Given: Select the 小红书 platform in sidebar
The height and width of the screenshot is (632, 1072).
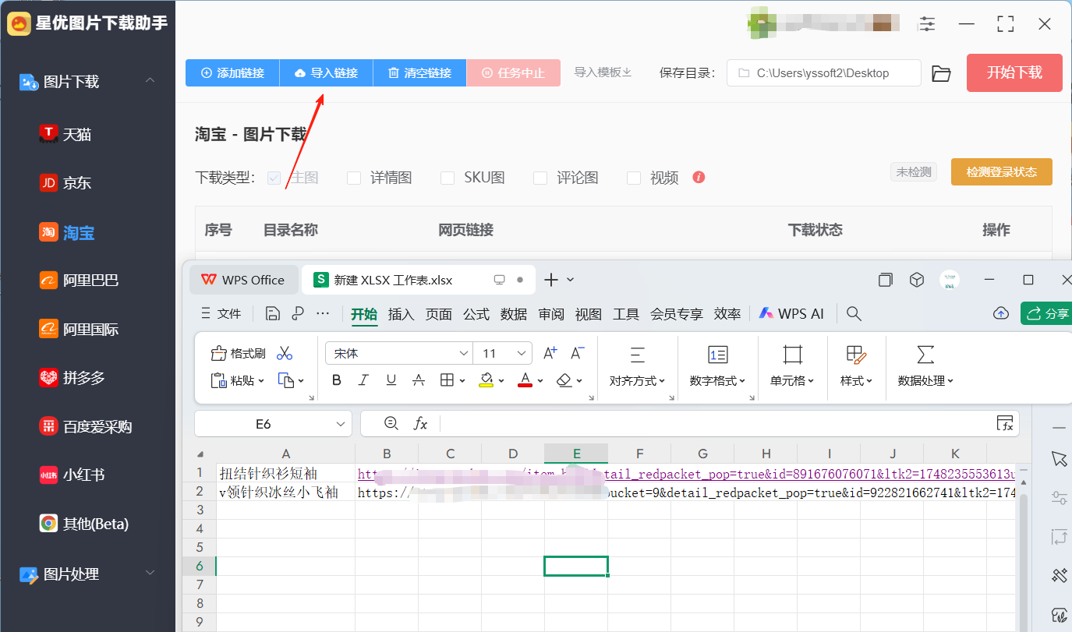Looking at the screenshot, I should click(x=72, y=475).
